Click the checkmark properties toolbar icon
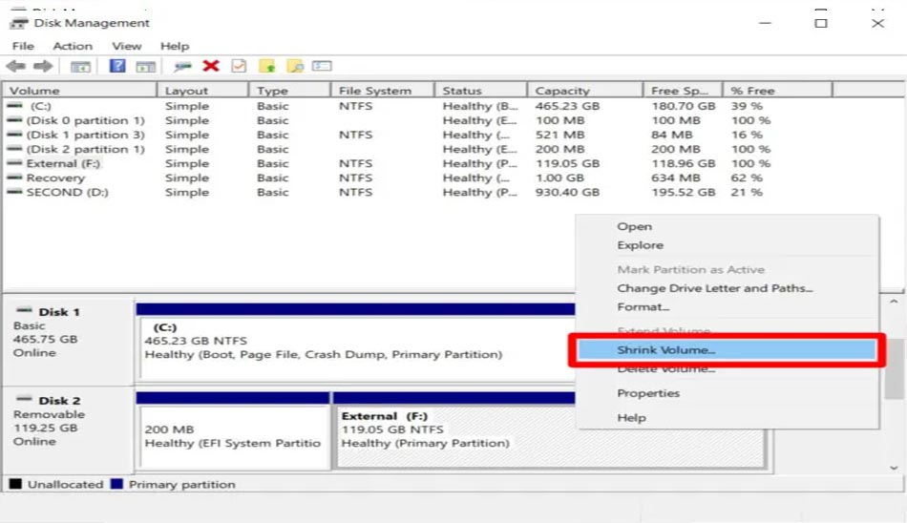 coord(239,66)
